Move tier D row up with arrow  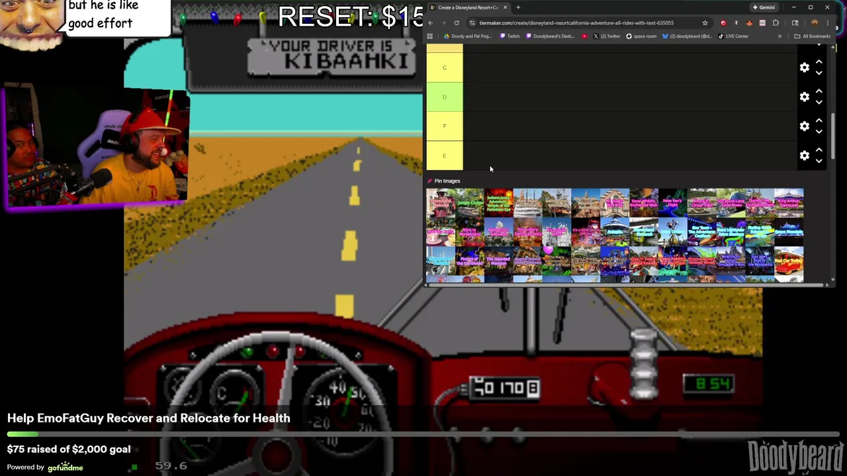coord(819,91)
